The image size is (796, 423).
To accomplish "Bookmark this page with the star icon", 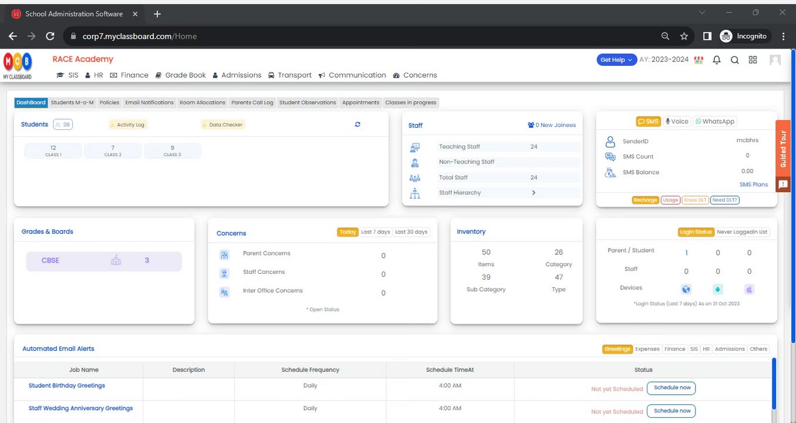I will [x=684, y=36].
